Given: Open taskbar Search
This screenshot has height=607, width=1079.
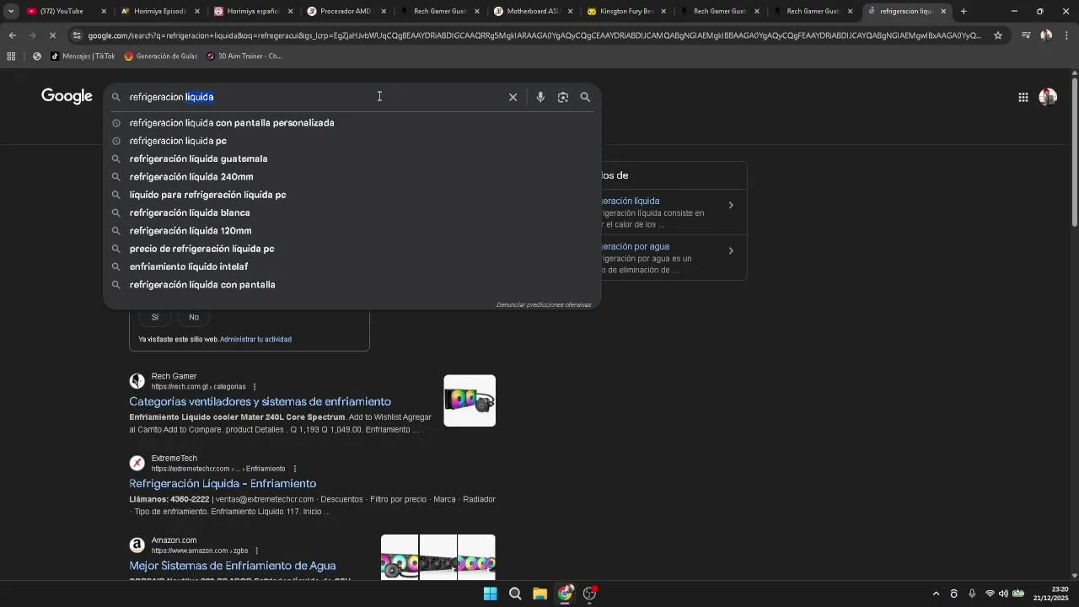Looking at the screenshot, I should pyautogui.click(x=515, y=594).
